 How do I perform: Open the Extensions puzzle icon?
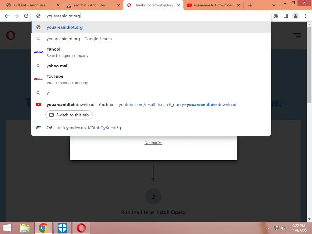point(276,16)
